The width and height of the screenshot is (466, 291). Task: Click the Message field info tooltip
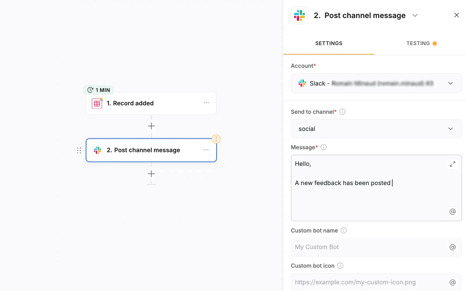click(x=324, y=147)
